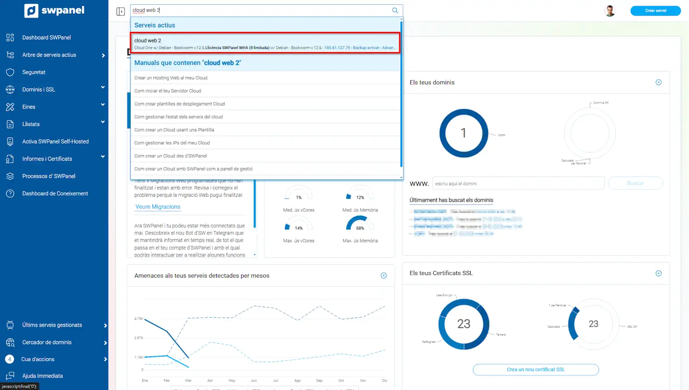The width and height of the screenshot is (689, 390).
Task: Click the Els teus dominis panel options icon
Action: [x=658, y=82]
